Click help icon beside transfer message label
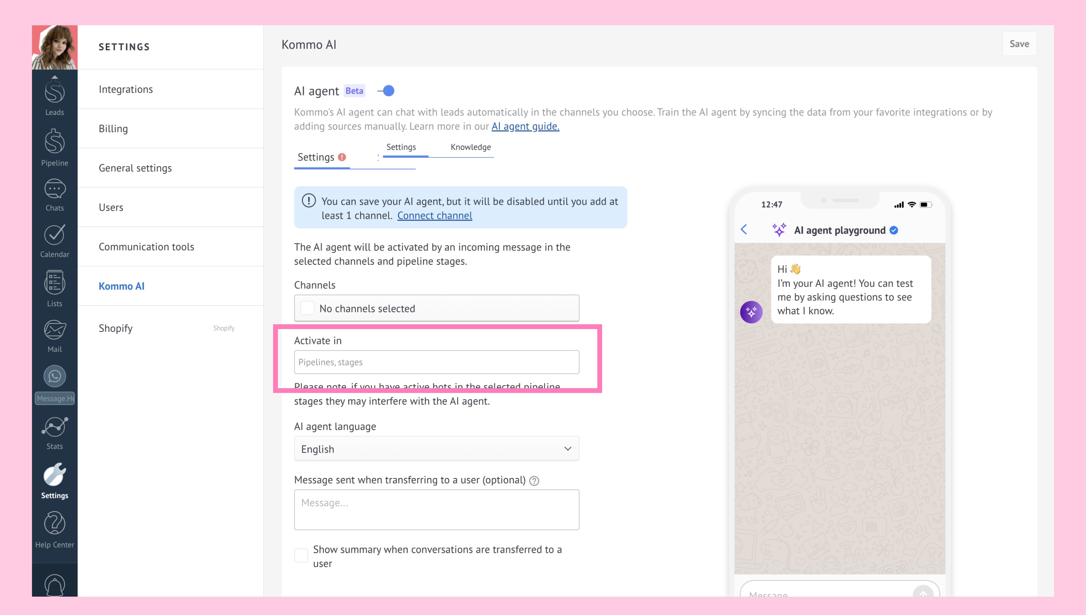The width and height of the screenshot is (1086, 615). tap(534, 481)
